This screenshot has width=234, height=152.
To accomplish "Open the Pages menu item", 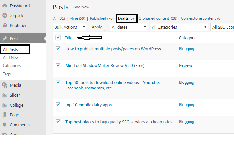I will [15, 115].
